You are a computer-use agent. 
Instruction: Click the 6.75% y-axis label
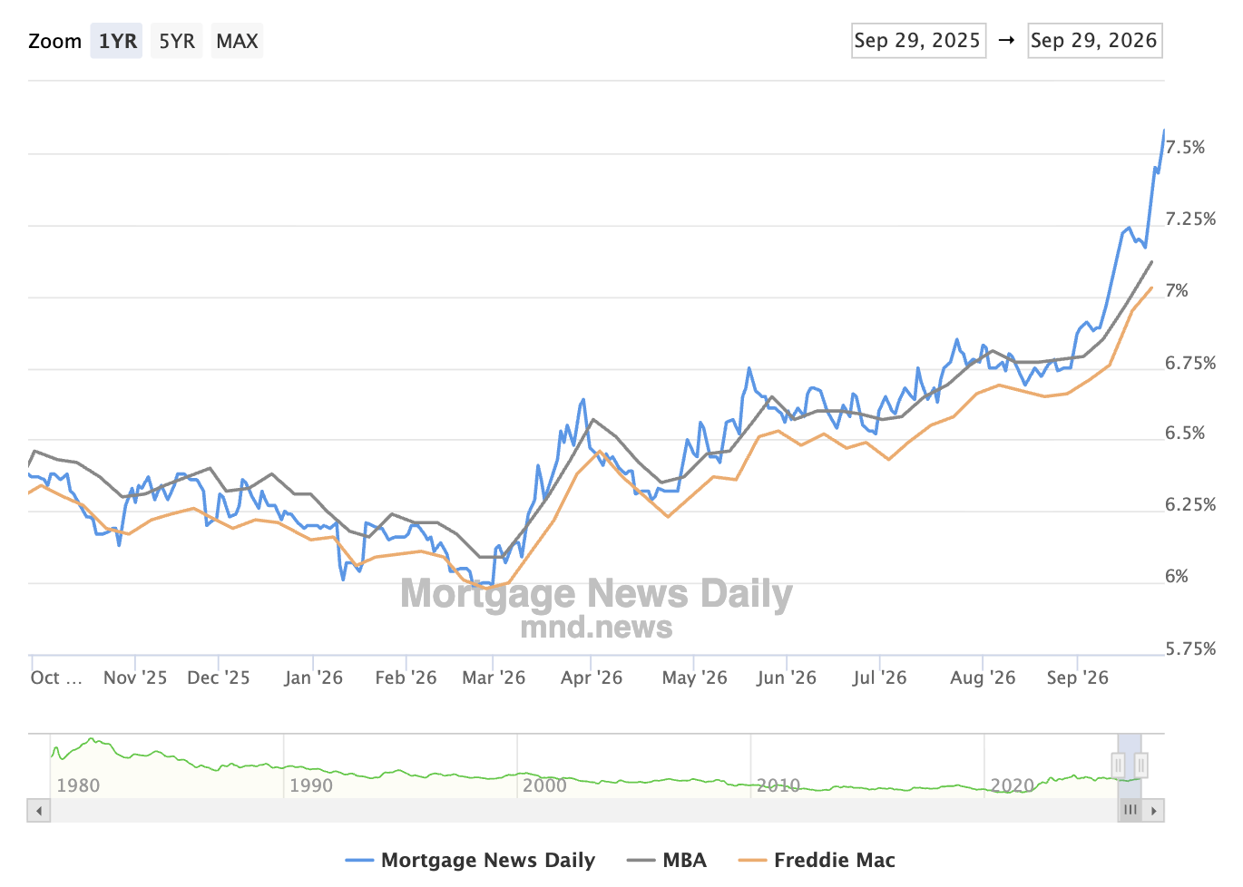[1190, 363]
